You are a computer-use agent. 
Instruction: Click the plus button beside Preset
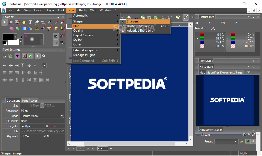pyautogui.click(x=253, y=141)
